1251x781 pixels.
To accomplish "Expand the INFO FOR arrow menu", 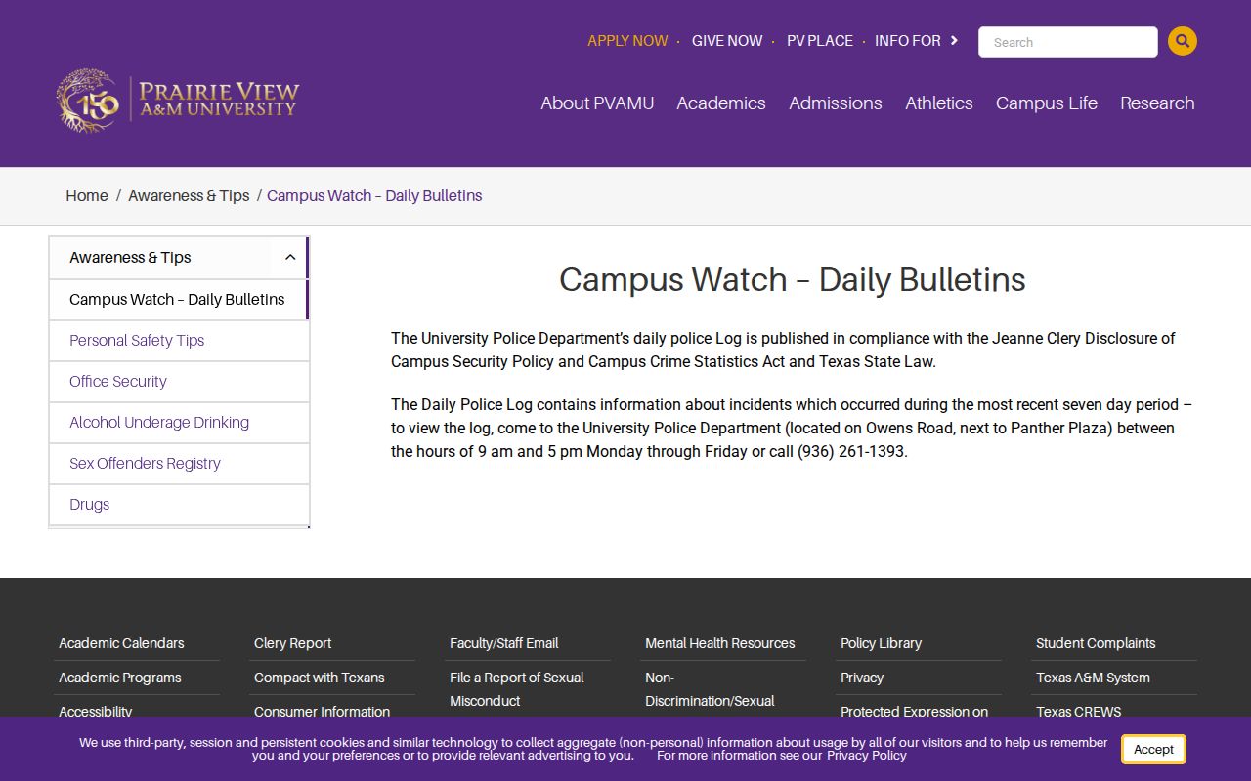I will (954, 41).
